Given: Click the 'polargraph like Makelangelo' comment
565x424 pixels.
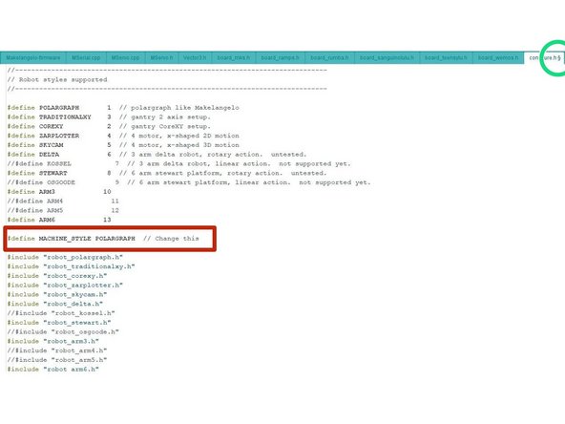Looking at the screenshot, I should point(185,108).
